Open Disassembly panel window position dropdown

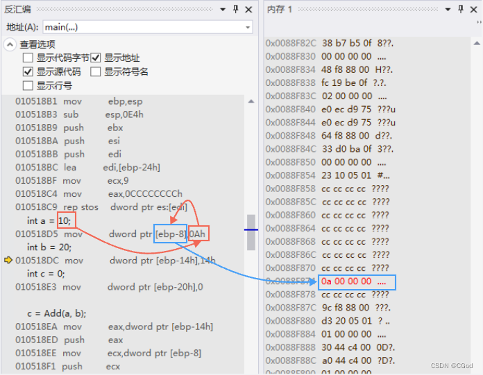223,10
